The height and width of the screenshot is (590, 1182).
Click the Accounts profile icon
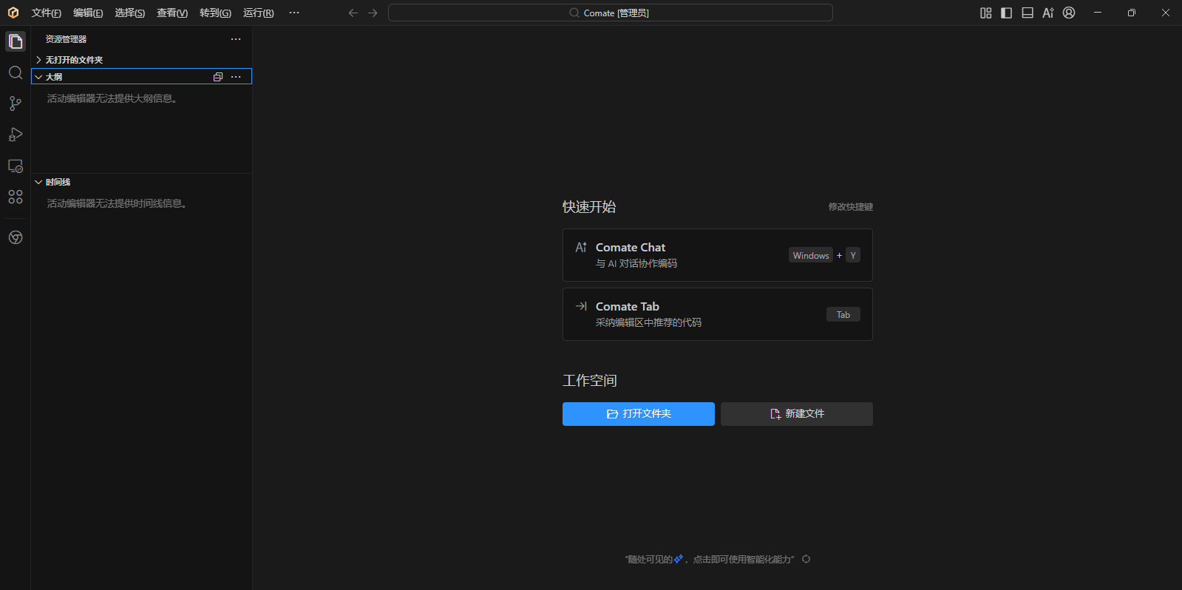pos(1069,13)
